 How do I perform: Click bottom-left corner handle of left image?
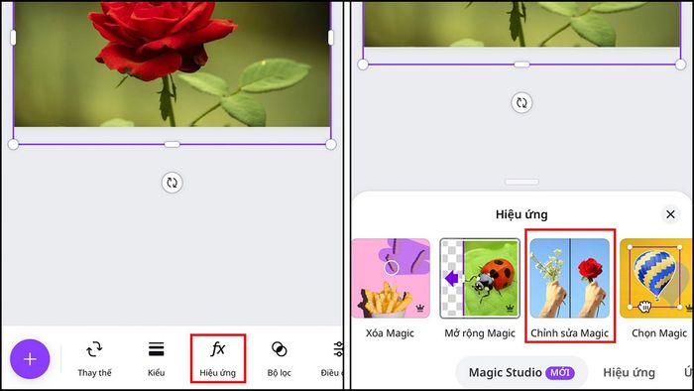point(13,144)
